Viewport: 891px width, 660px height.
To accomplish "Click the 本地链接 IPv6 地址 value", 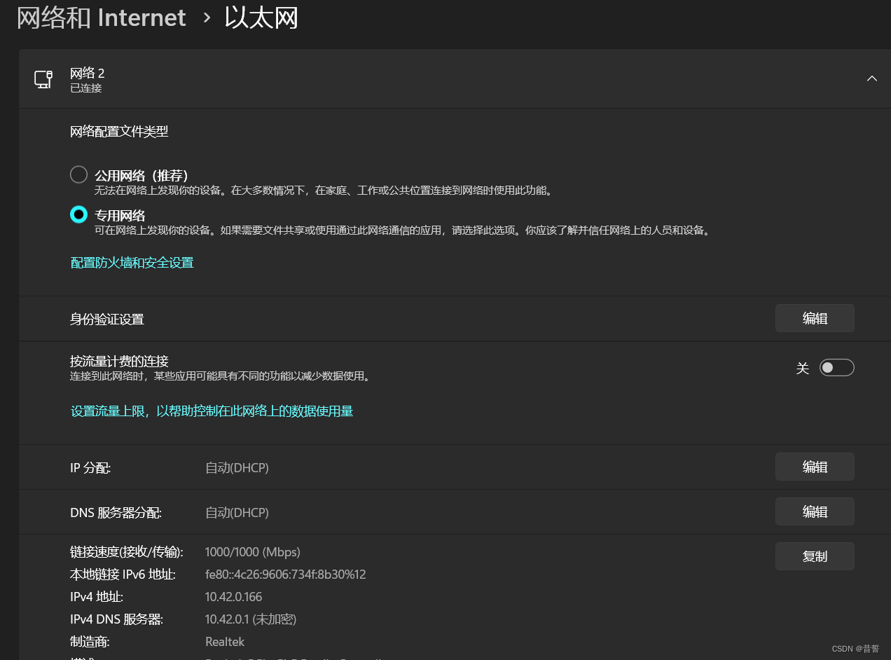I will point(285,574).
